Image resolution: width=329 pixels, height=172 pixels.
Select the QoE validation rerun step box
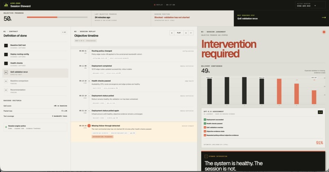pyautogui.click(x=6, y=72)
